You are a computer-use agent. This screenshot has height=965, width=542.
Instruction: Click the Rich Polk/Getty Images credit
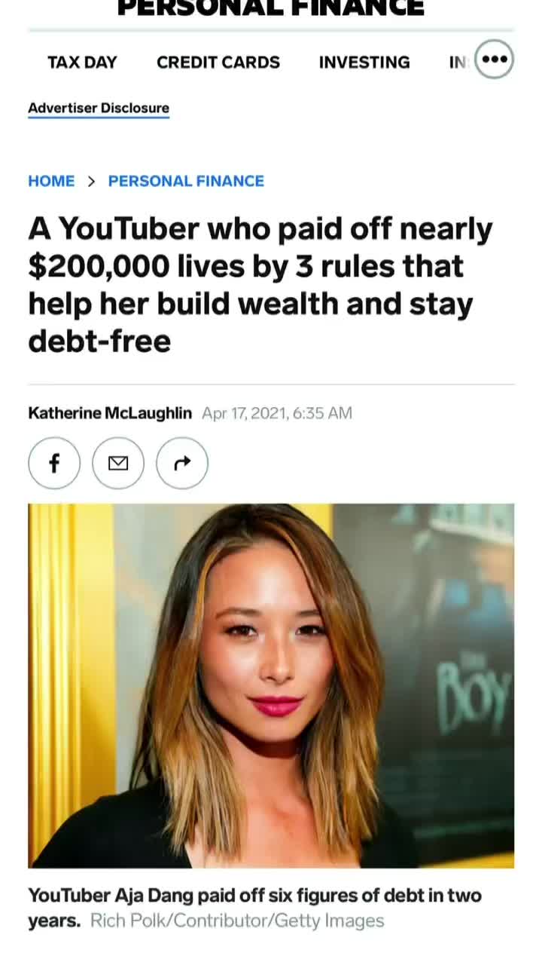(237, 921)
